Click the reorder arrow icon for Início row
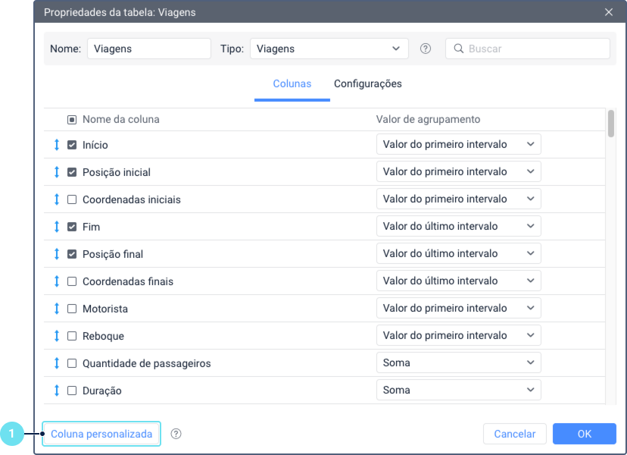The width and height of the screenshot is (627, 455). click(x=57, y=145)
